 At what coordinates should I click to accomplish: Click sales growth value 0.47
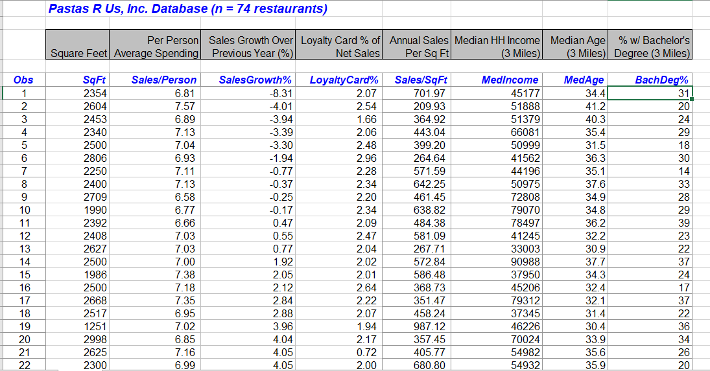click(x=248, y=223)
